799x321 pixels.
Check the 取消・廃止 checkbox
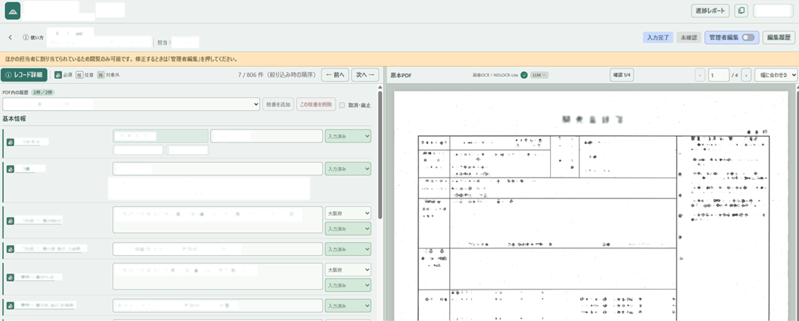tap(342, 105)
